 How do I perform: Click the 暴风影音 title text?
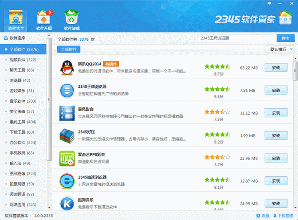tap(86, 109)
